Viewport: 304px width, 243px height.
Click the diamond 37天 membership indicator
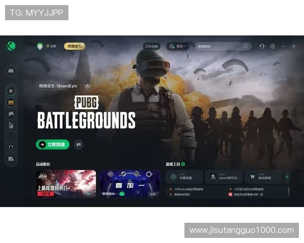click(51, 46)
